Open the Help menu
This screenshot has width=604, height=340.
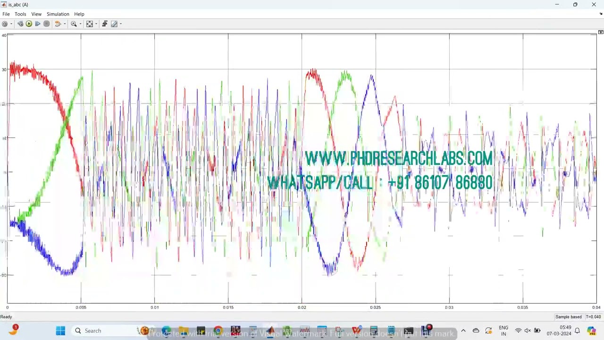[79, 14]
